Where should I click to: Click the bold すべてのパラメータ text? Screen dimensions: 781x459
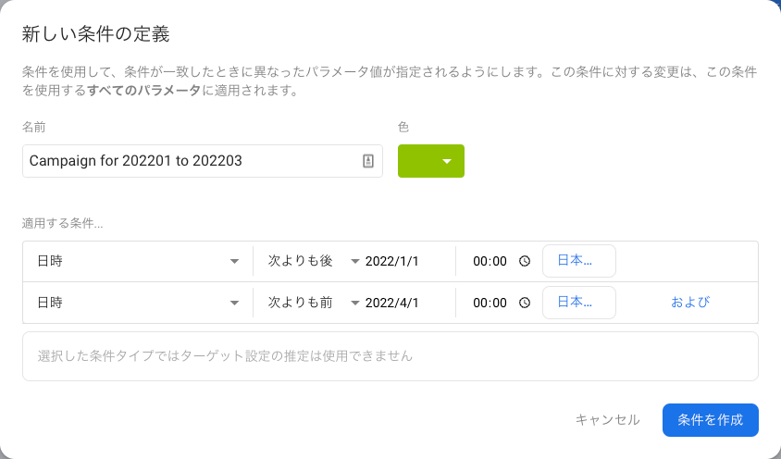tap(144, 91)
